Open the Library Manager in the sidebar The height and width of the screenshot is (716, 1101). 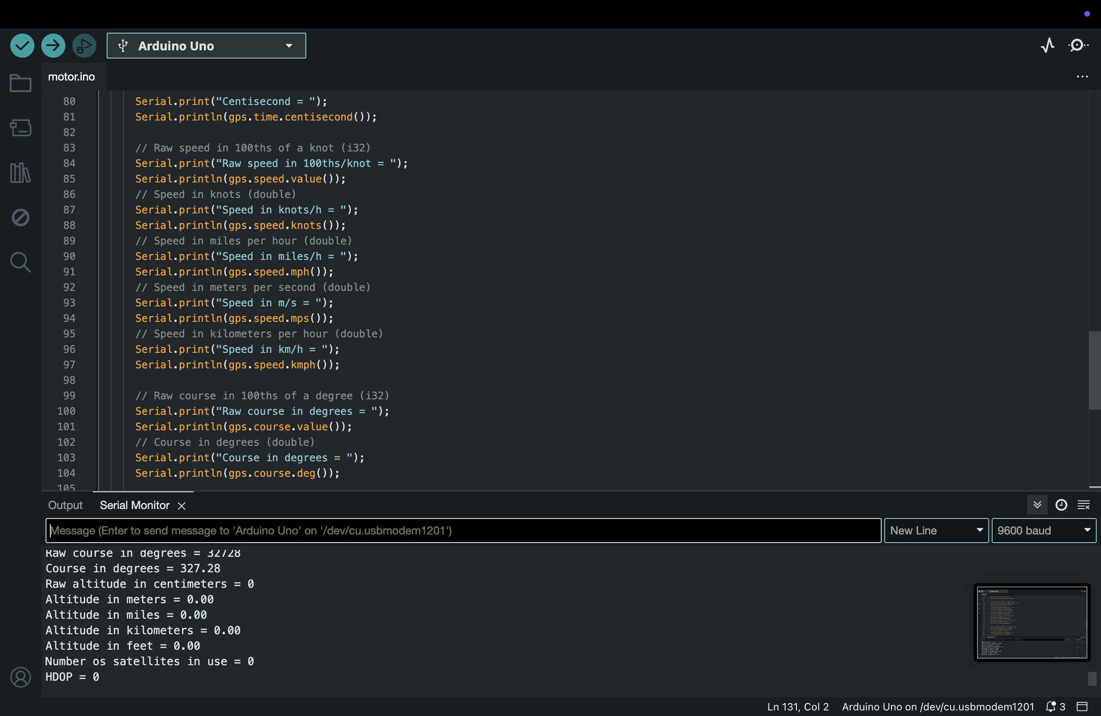(20, 172)
